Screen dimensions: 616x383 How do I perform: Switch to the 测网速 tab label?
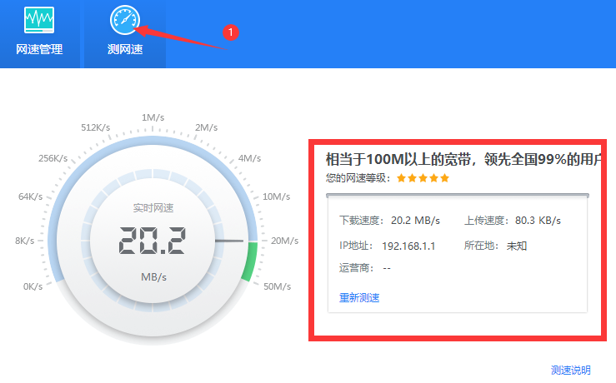(125, 49)
